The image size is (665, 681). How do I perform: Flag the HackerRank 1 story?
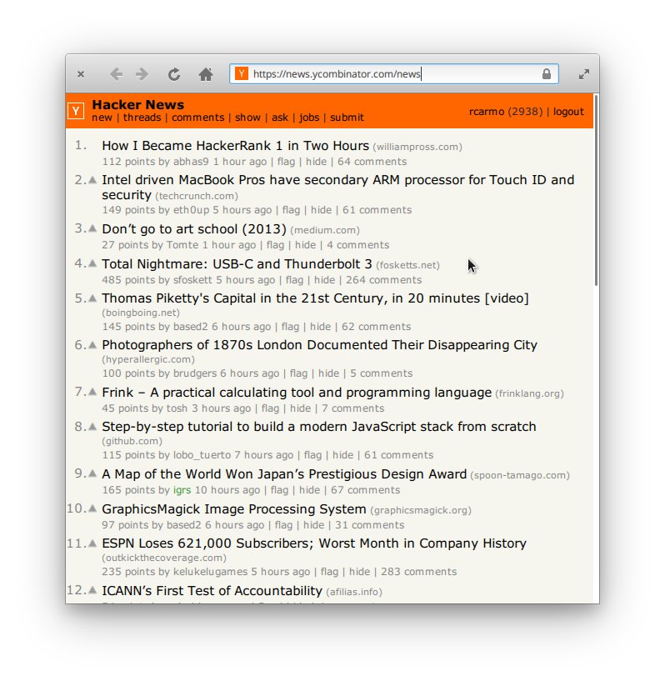(286, 162)
